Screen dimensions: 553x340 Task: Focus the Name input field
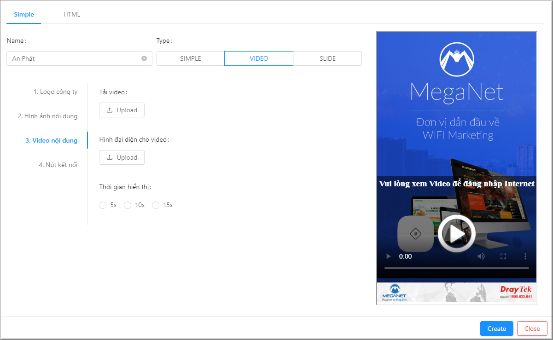pyautogui.click(x=79, y=58)
